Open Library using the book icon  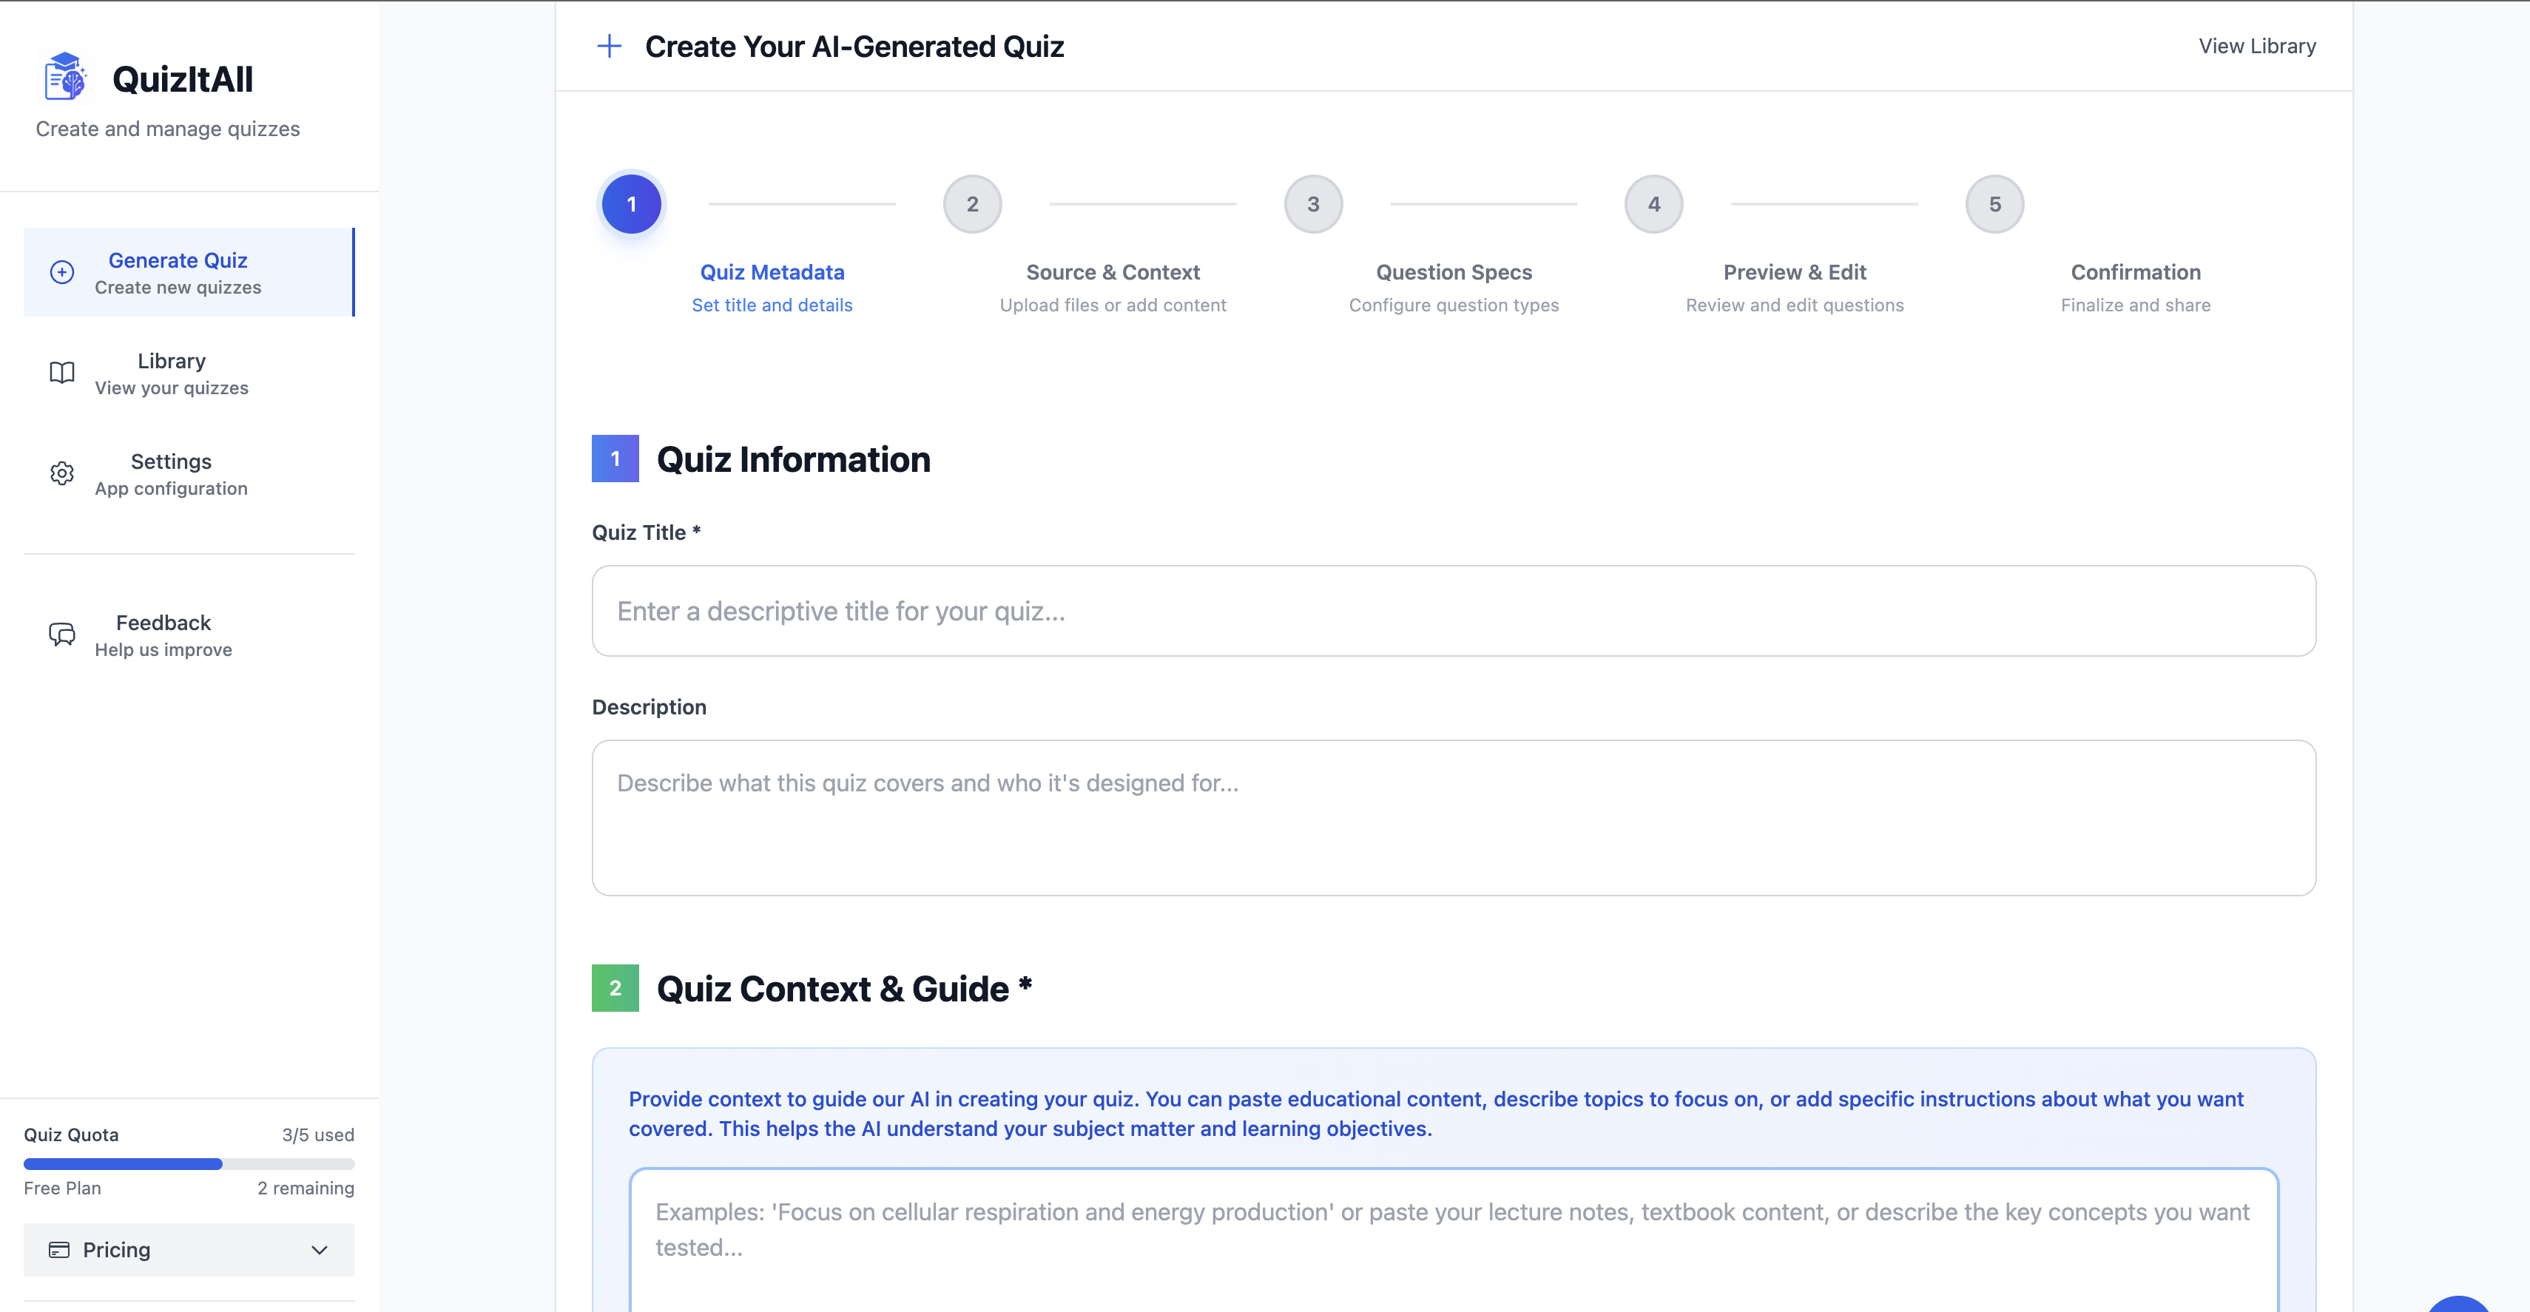tap(62, 372)
